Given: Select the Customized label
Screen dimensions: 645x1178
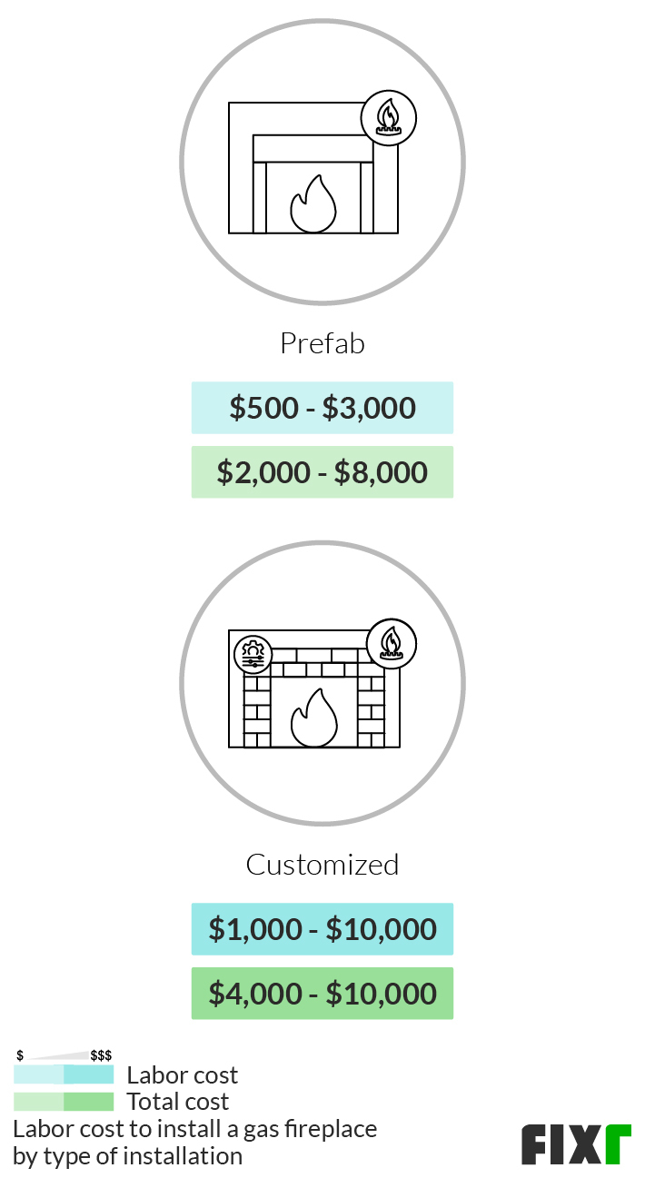Looking at the screenshot, I should coord(322,864).
